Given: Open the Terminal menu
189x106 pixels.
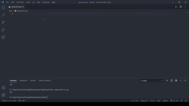Looking at the screenshot, I should click(x=46, y=2).
